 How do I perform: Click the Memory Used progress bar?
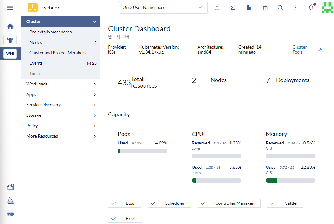coord(290,180)
